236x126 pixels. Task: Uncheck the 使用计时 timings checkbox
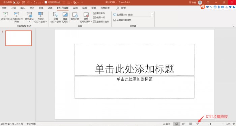coord(94,17)
